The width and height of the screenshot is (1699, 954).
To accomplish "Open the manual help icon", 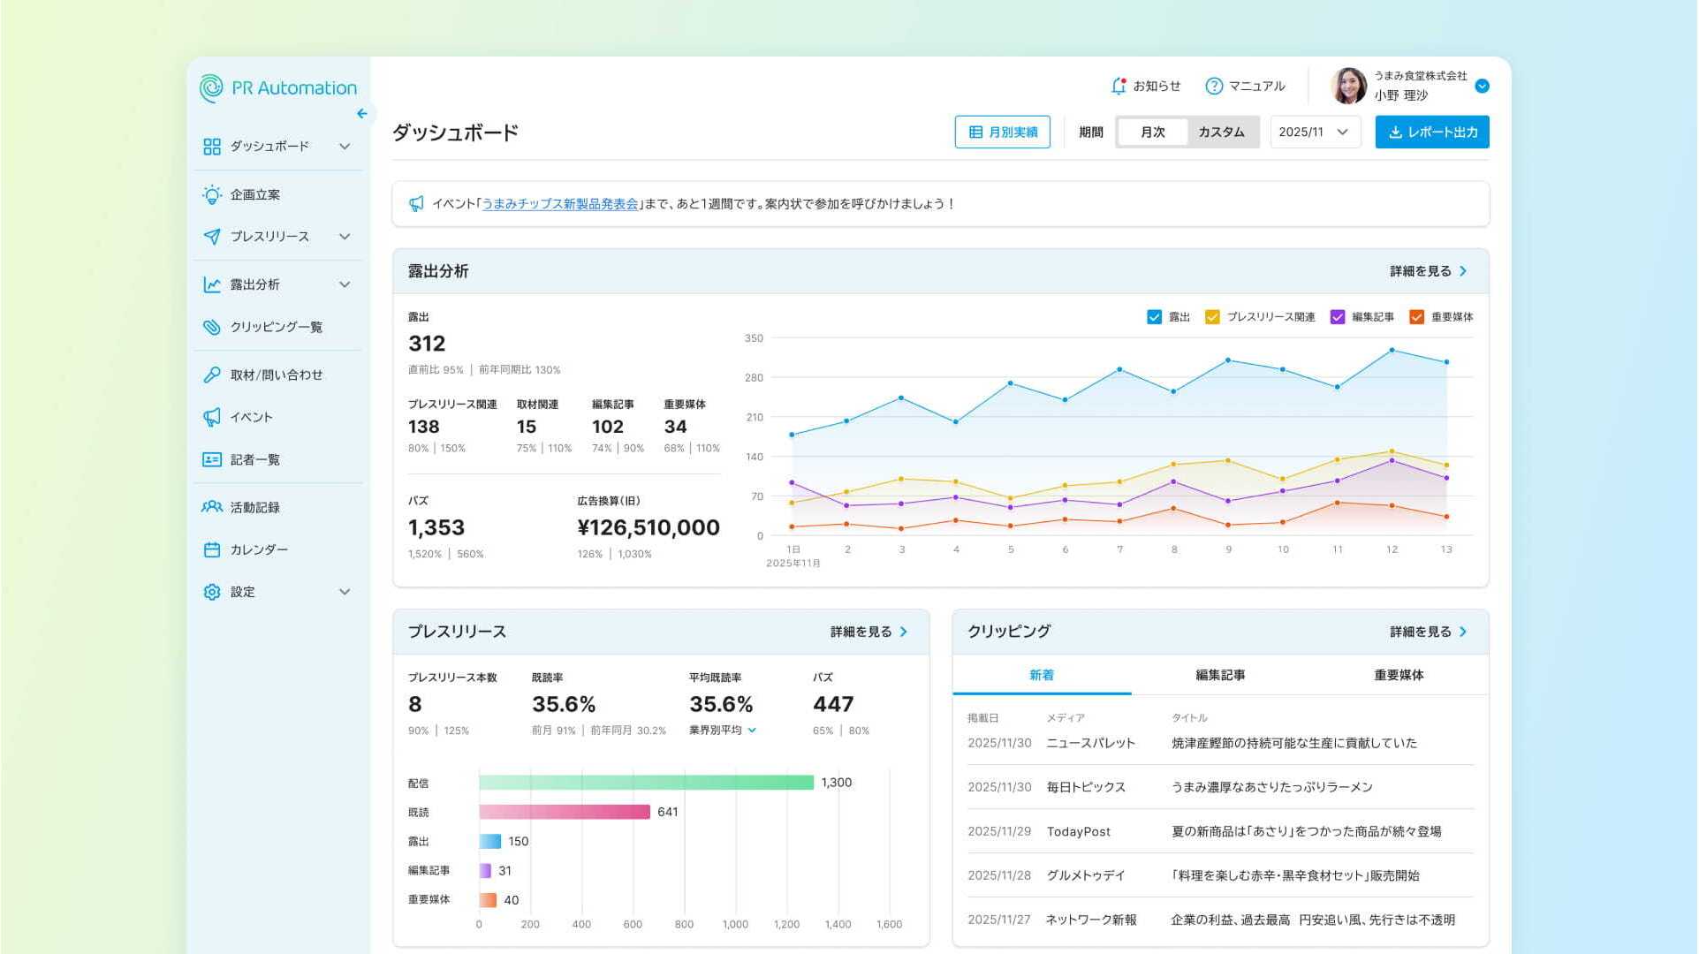I will click(x=1214, y=86).
